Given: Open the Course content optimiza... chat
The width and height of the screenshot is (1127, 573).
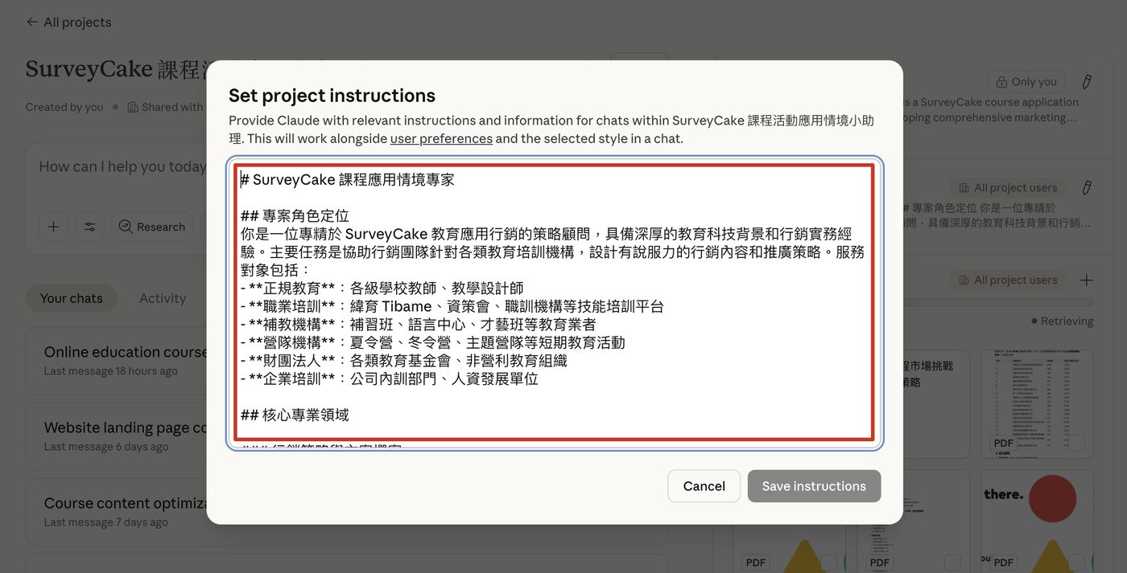Looking at the screenshot, I should pyautogui.click(x=127, y=503).
